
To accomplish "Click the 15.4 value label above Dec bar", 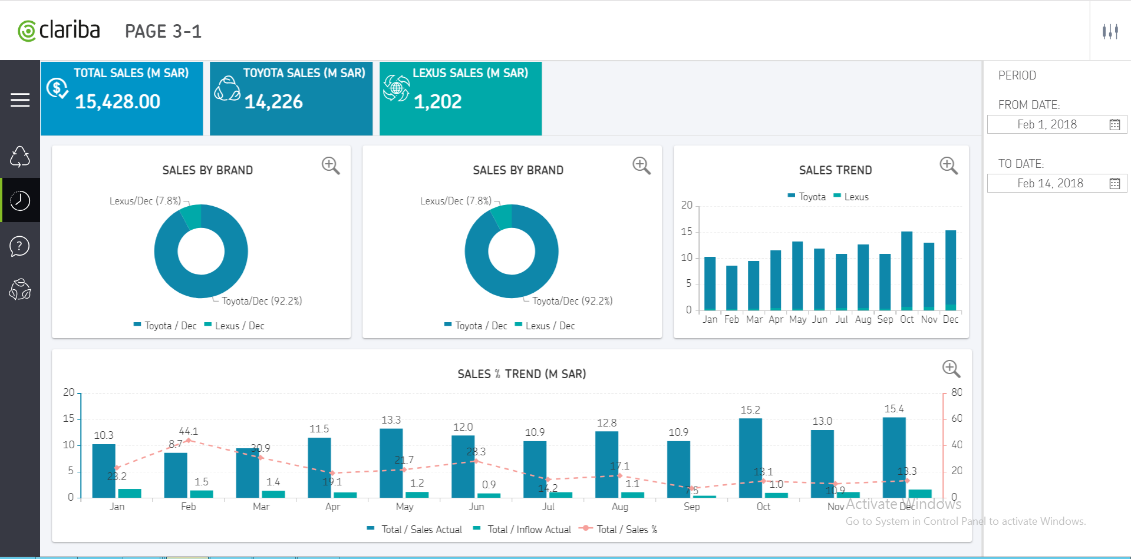I will (x=894, y=409).
